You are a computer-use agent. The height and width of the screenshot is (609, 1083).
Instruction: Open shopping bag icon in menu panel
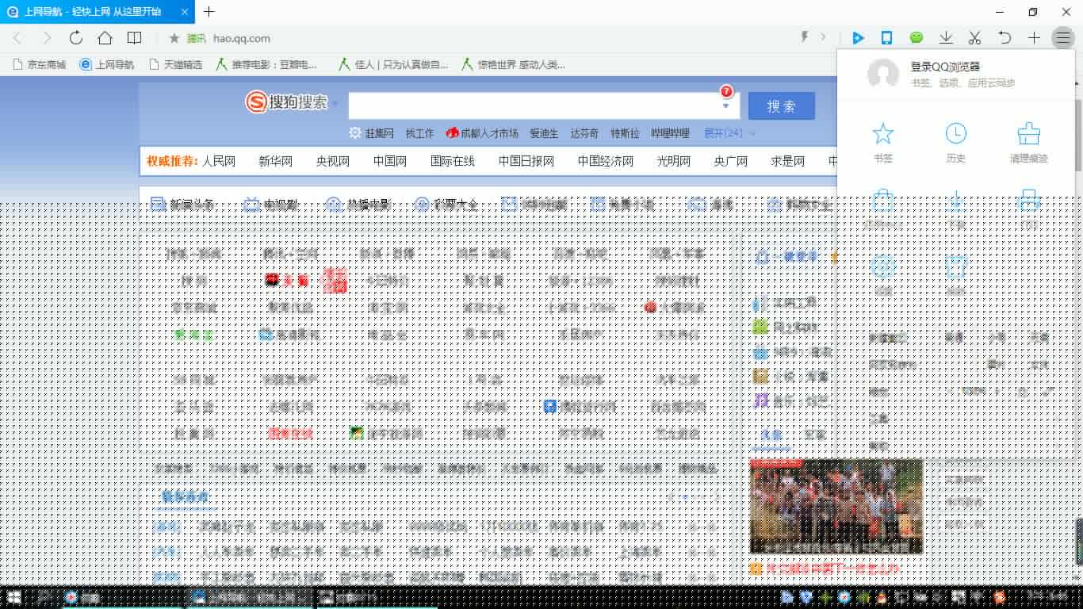click(x=882, y=200)
